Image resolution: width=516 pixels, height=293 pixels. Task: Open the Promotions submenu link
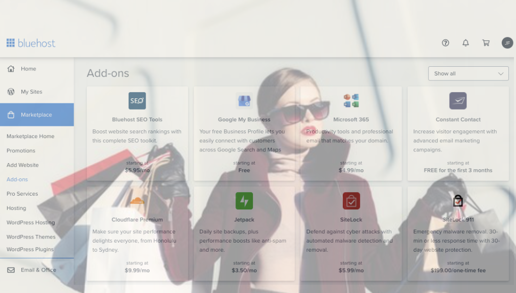pos(21,151)
